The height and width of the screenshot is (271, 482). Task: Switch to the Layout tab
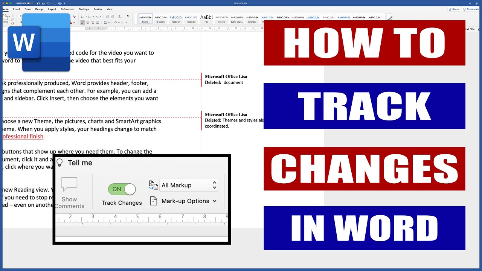pos(52,9)
